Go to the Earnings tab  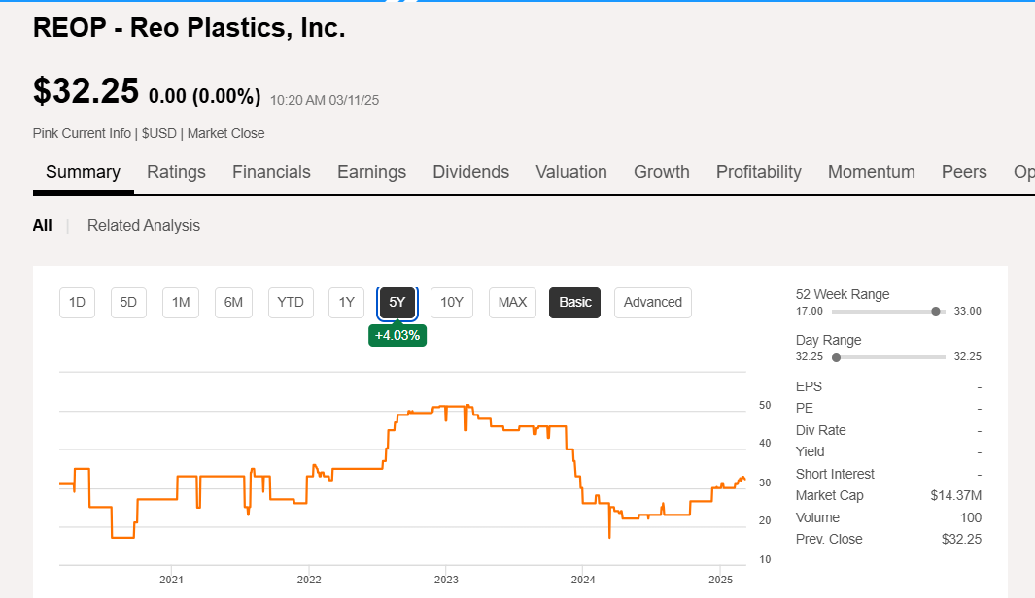point(371,172)
